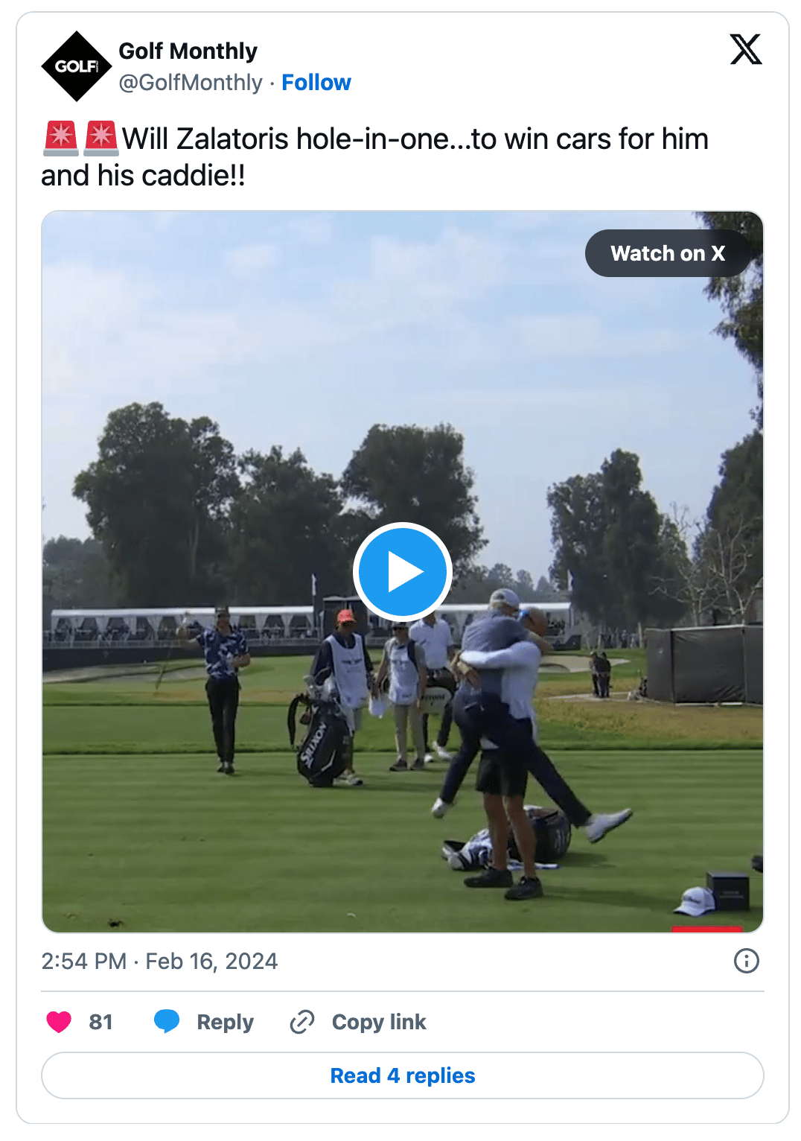The image size is (801, 1141).
Task: Click the first siren emoji in the tweet
Action: coord(61,139)
